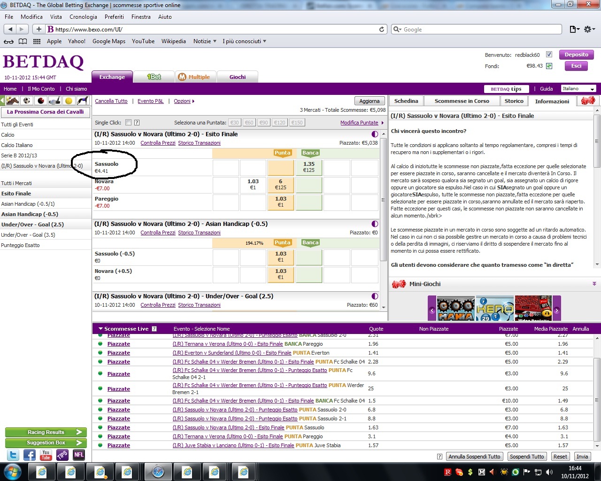The image size is (601, 481).
Task: Select the horse racing sport icon
Action: pos(13,101)
